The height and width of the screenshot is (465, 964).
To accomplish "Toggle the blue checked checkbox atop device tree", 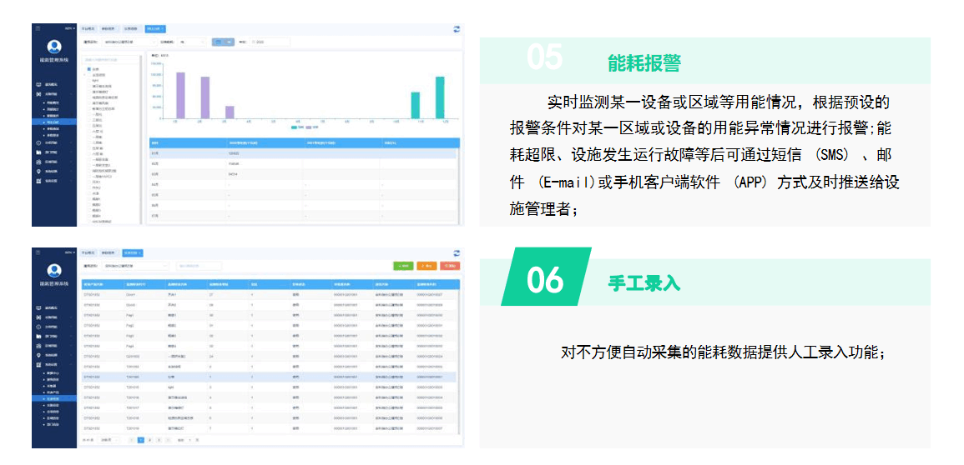I will pos(89,69).
